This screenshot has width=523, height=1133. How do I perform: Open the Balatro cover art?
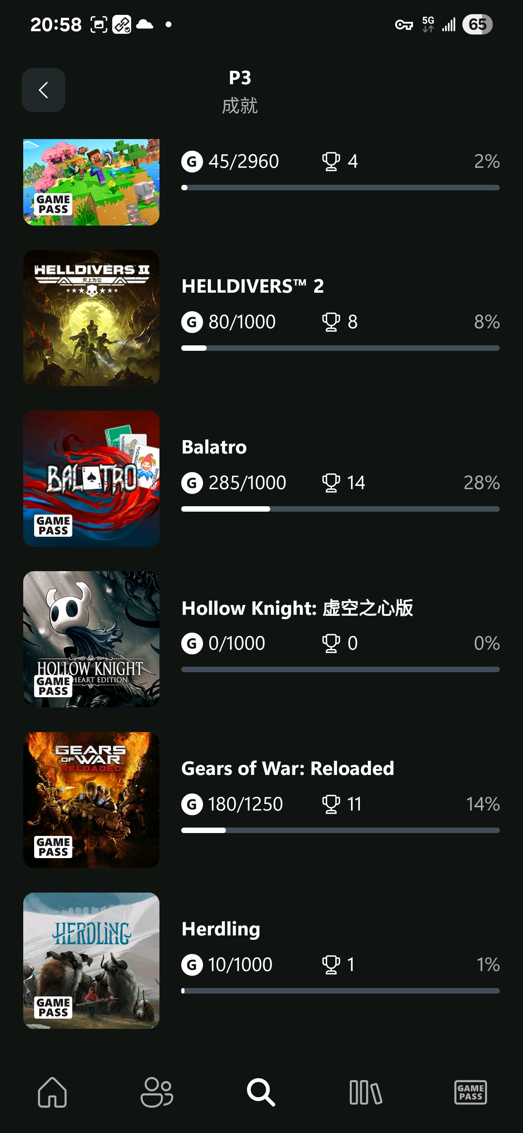click(91, 479)
